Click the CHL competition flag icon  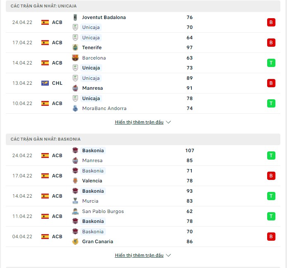[x=45, y=83]
